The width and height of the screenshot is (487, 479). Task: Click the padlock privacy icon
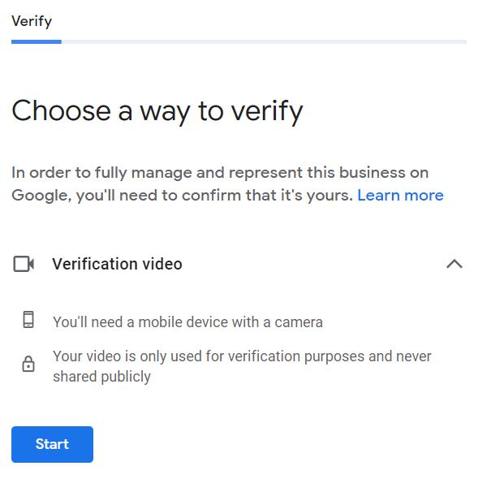[28, 365]
